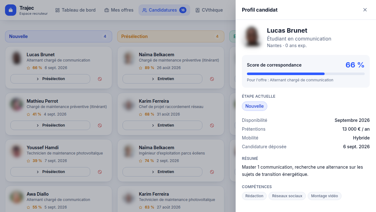Click the Hybride mobility value

(361, 138)
